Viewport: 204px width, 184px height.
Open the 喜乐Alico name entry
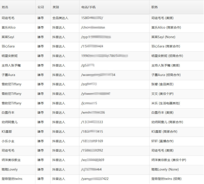[8, 28]
